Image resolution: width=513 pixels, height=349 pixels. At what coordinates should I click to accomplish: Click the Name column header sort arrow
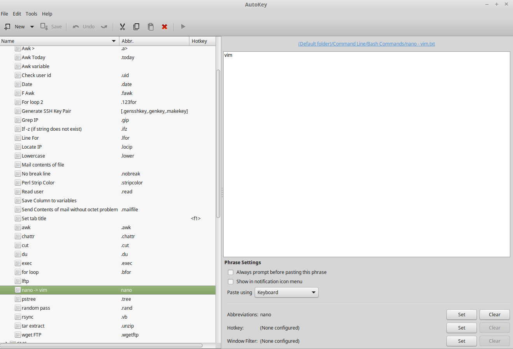(114, 41)
